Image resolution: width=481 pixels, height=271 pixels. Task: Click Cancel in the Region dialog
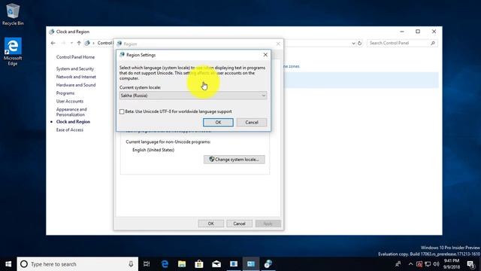[239, 224]
